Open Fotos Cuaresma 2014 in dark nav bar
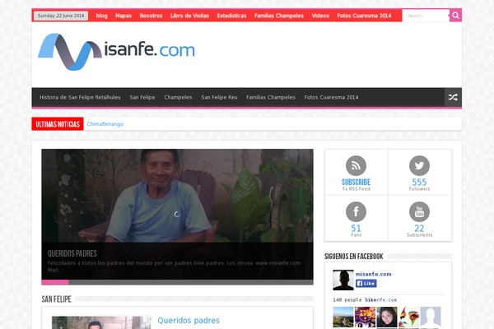494x329 pixels. (x=331, y=97)
